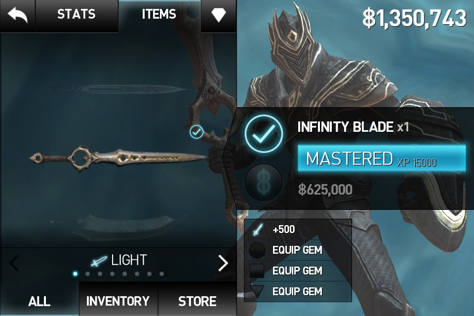
Task: Select the faded sword above Infinity Blade
Action: pos(118,89)
